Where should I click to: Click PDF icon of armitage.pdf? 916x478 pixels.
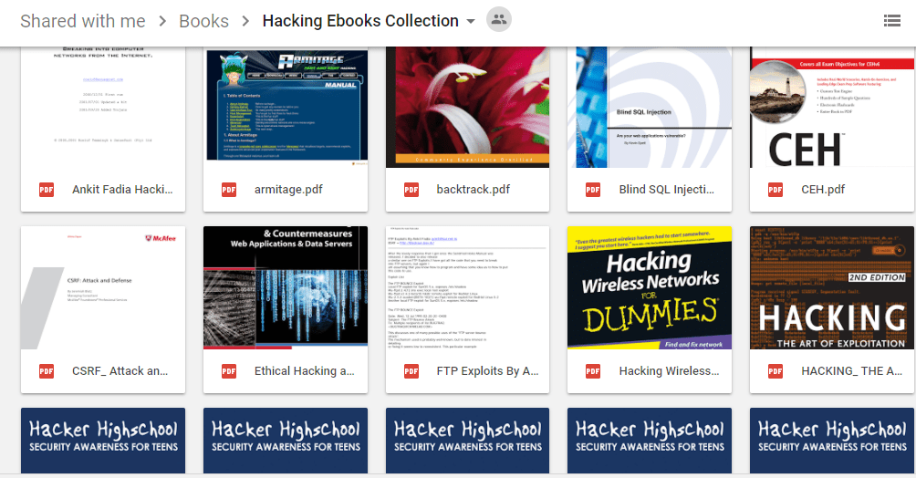tap(228, 190)
